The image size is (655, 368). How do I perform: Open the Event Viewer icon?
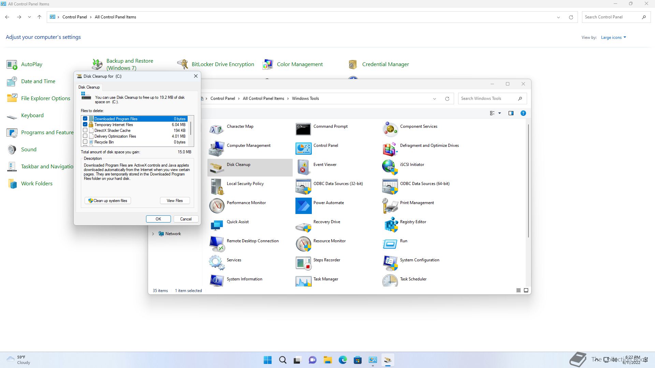[303, 168]
